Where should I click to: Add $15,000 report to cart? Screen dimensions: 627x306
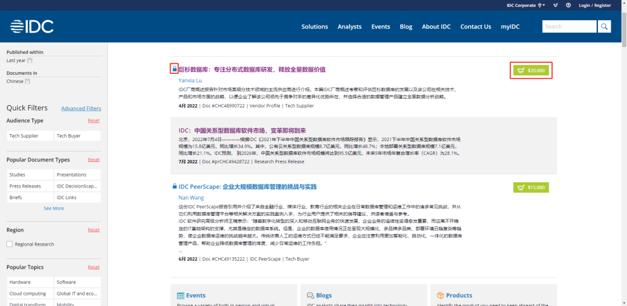tap(531, 187)
